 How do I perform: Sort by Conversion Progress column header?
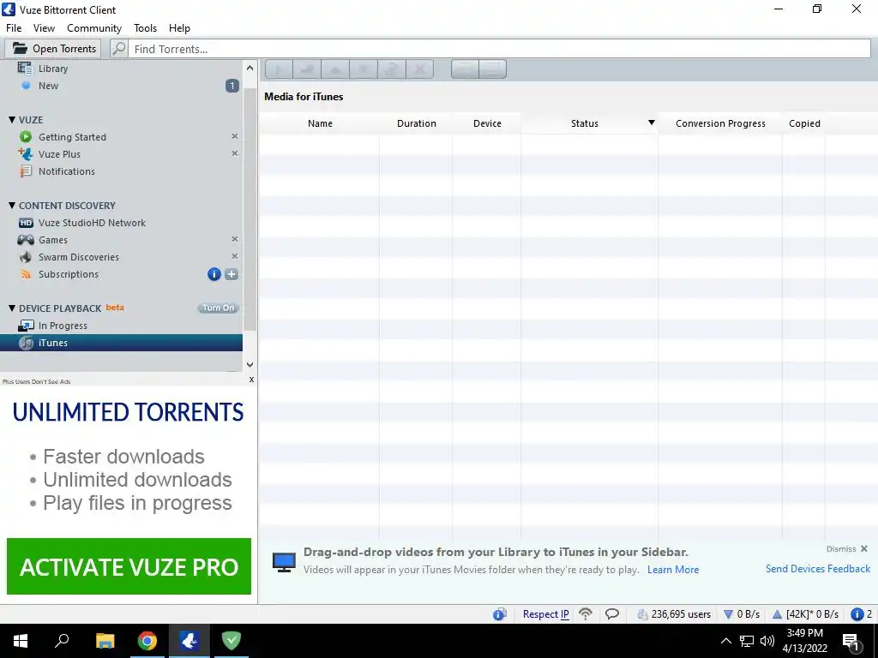[720, 123]
